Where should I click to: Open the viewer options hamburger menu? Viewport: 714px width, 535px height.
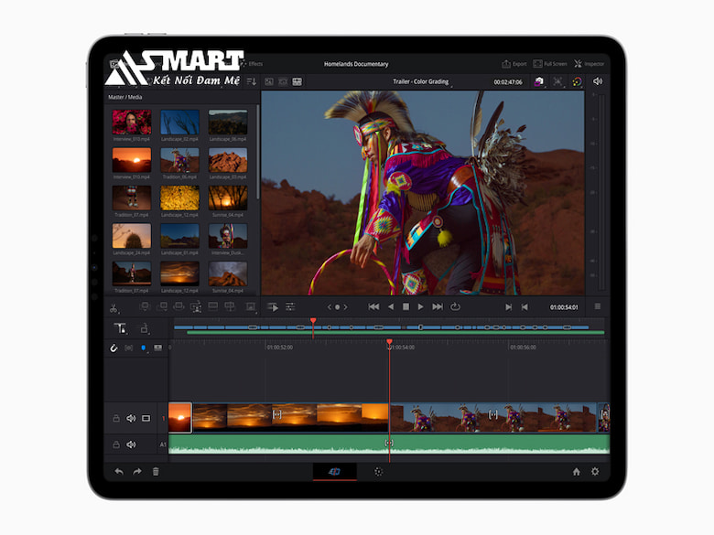pyautogui.click(x=598, y=306)
